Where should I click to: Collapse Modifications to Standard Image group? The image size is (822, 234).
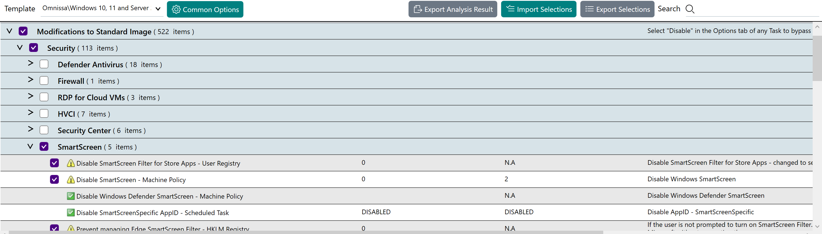click(10, 31)
